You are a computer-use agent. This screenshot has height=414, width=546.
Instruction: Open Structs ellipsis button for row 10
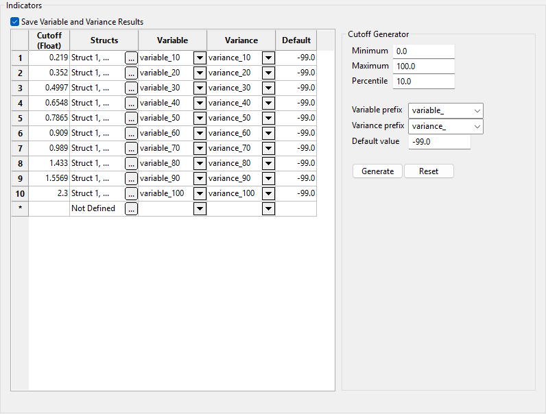click(131, 193)
